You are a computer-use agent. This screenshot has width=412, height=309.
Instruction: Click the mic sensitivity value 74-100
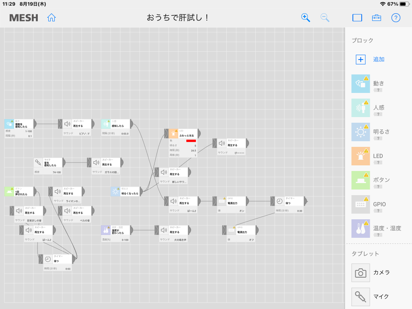click(x=57, y=172)
